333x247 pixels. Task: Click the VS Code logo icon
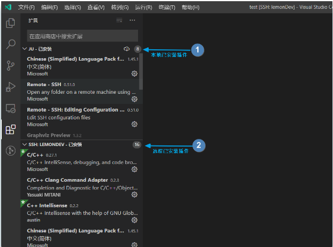pos(8,7)
